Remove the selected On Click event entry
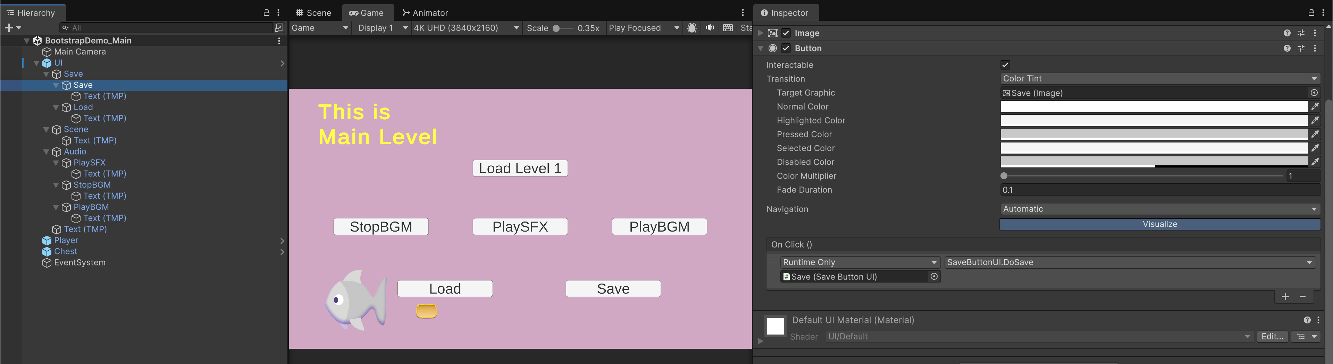 (x=1303, y=296)
